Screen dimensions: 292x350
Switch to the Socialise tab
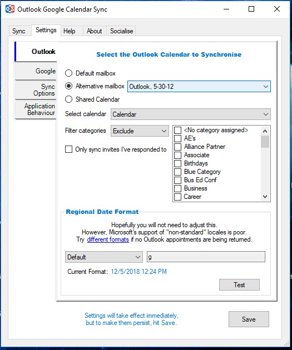[122, 31]
